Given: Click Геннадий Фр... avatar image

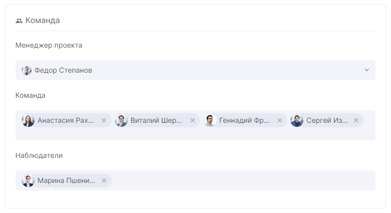Looking at the screenshot, I should tap(210, 120).
